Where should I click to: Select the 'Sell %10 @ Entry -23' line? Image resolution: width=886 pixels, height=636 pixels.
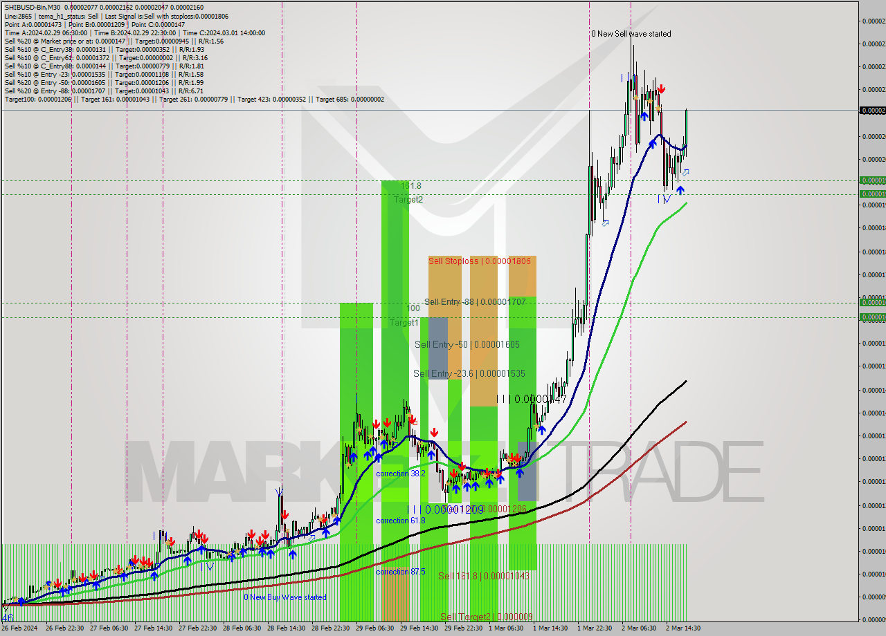(x=104, y=74)
